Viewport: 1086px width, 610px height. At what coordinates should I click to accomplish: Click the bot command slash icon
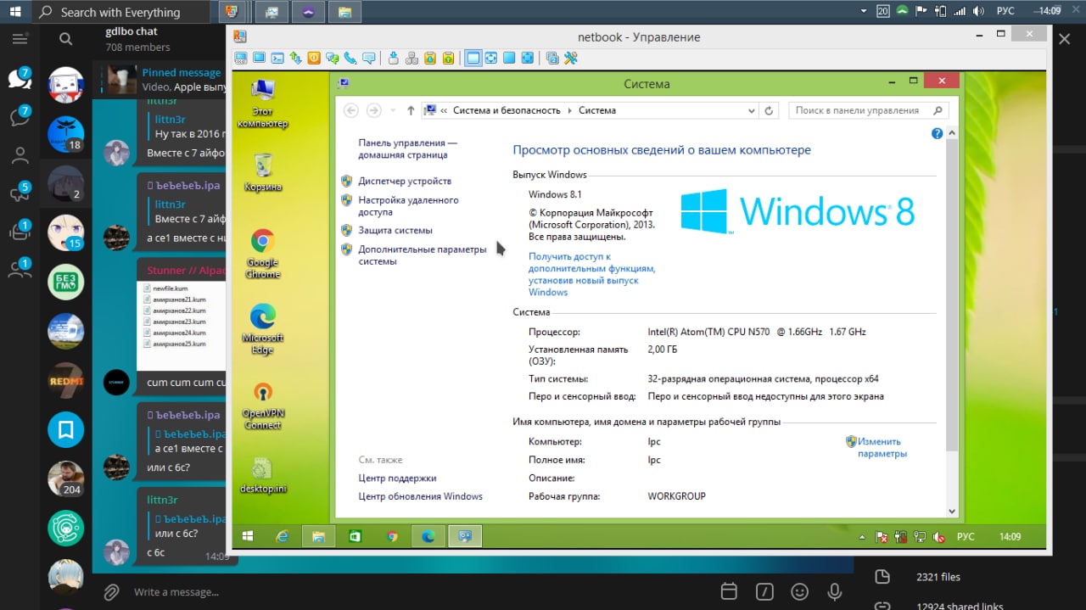click(x=764, y=591)
